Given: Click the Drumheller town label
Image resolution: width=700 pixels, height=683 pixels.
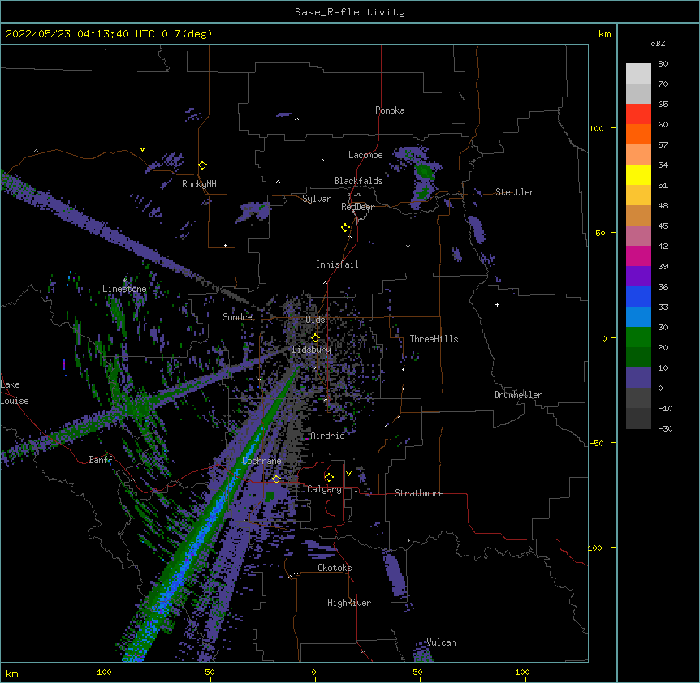Looking at the screenshot, I should [518, 395].
